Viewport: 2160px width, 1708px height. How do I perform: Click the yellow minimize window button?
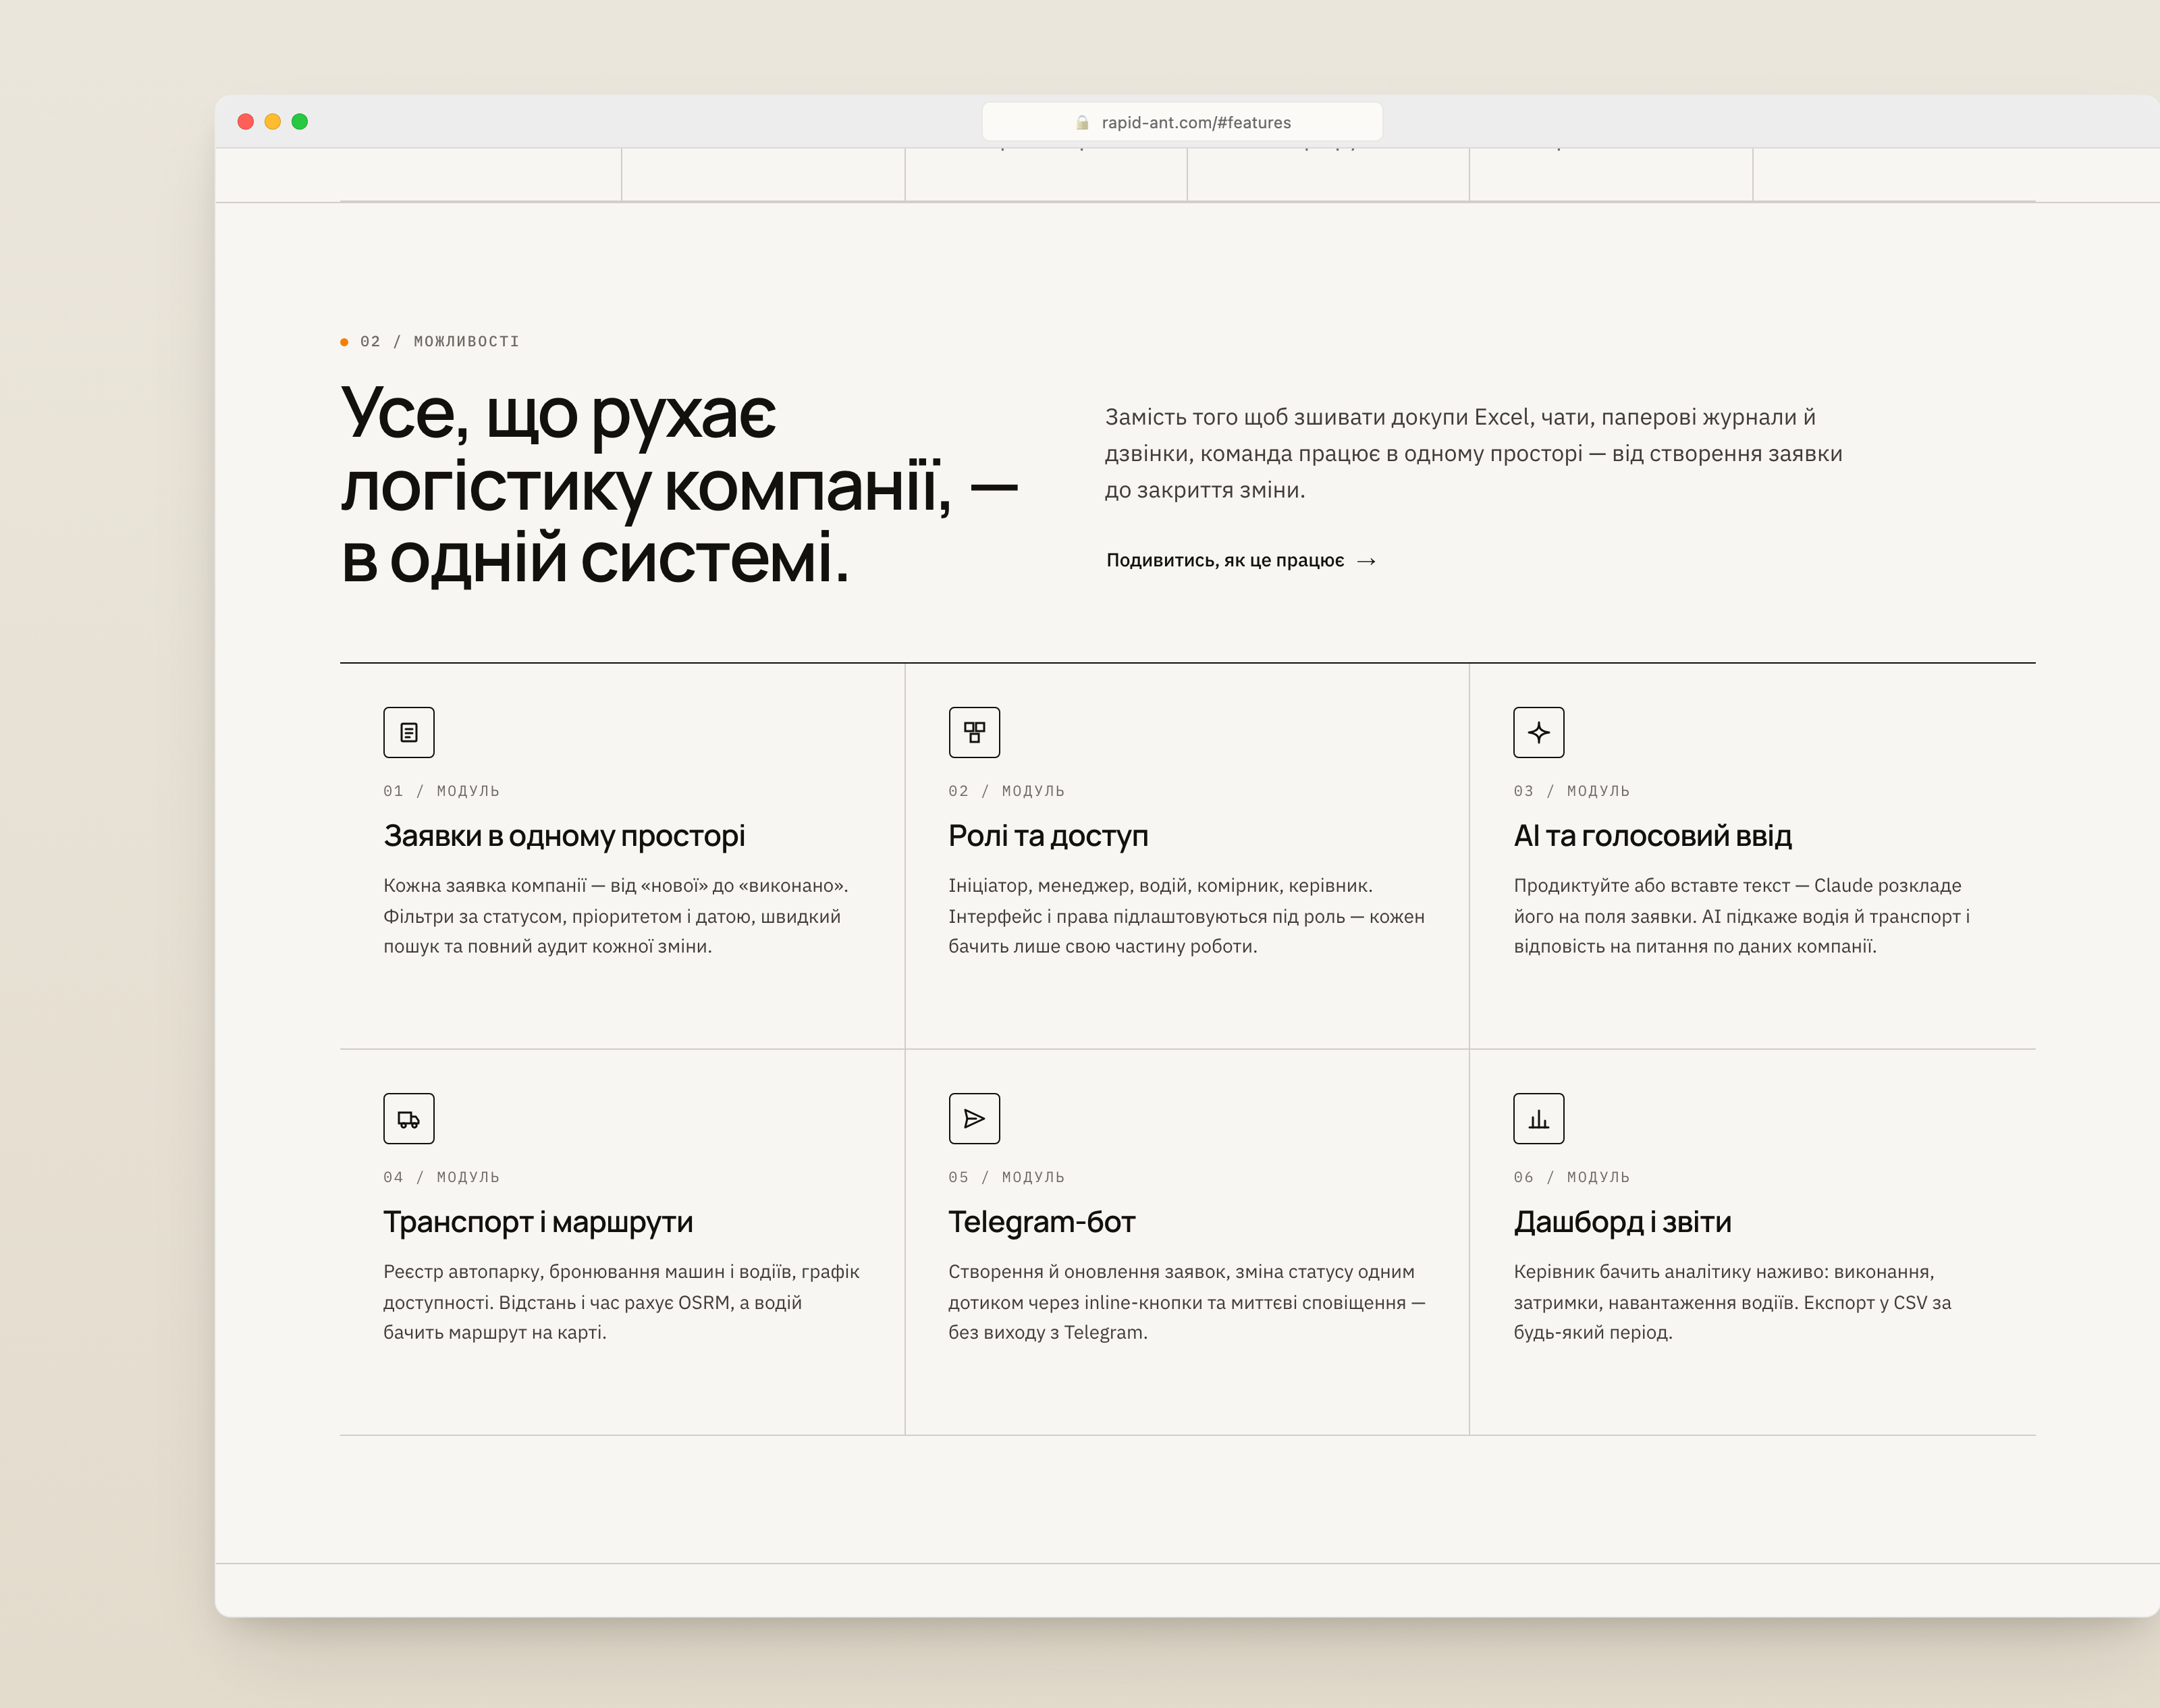272,121
